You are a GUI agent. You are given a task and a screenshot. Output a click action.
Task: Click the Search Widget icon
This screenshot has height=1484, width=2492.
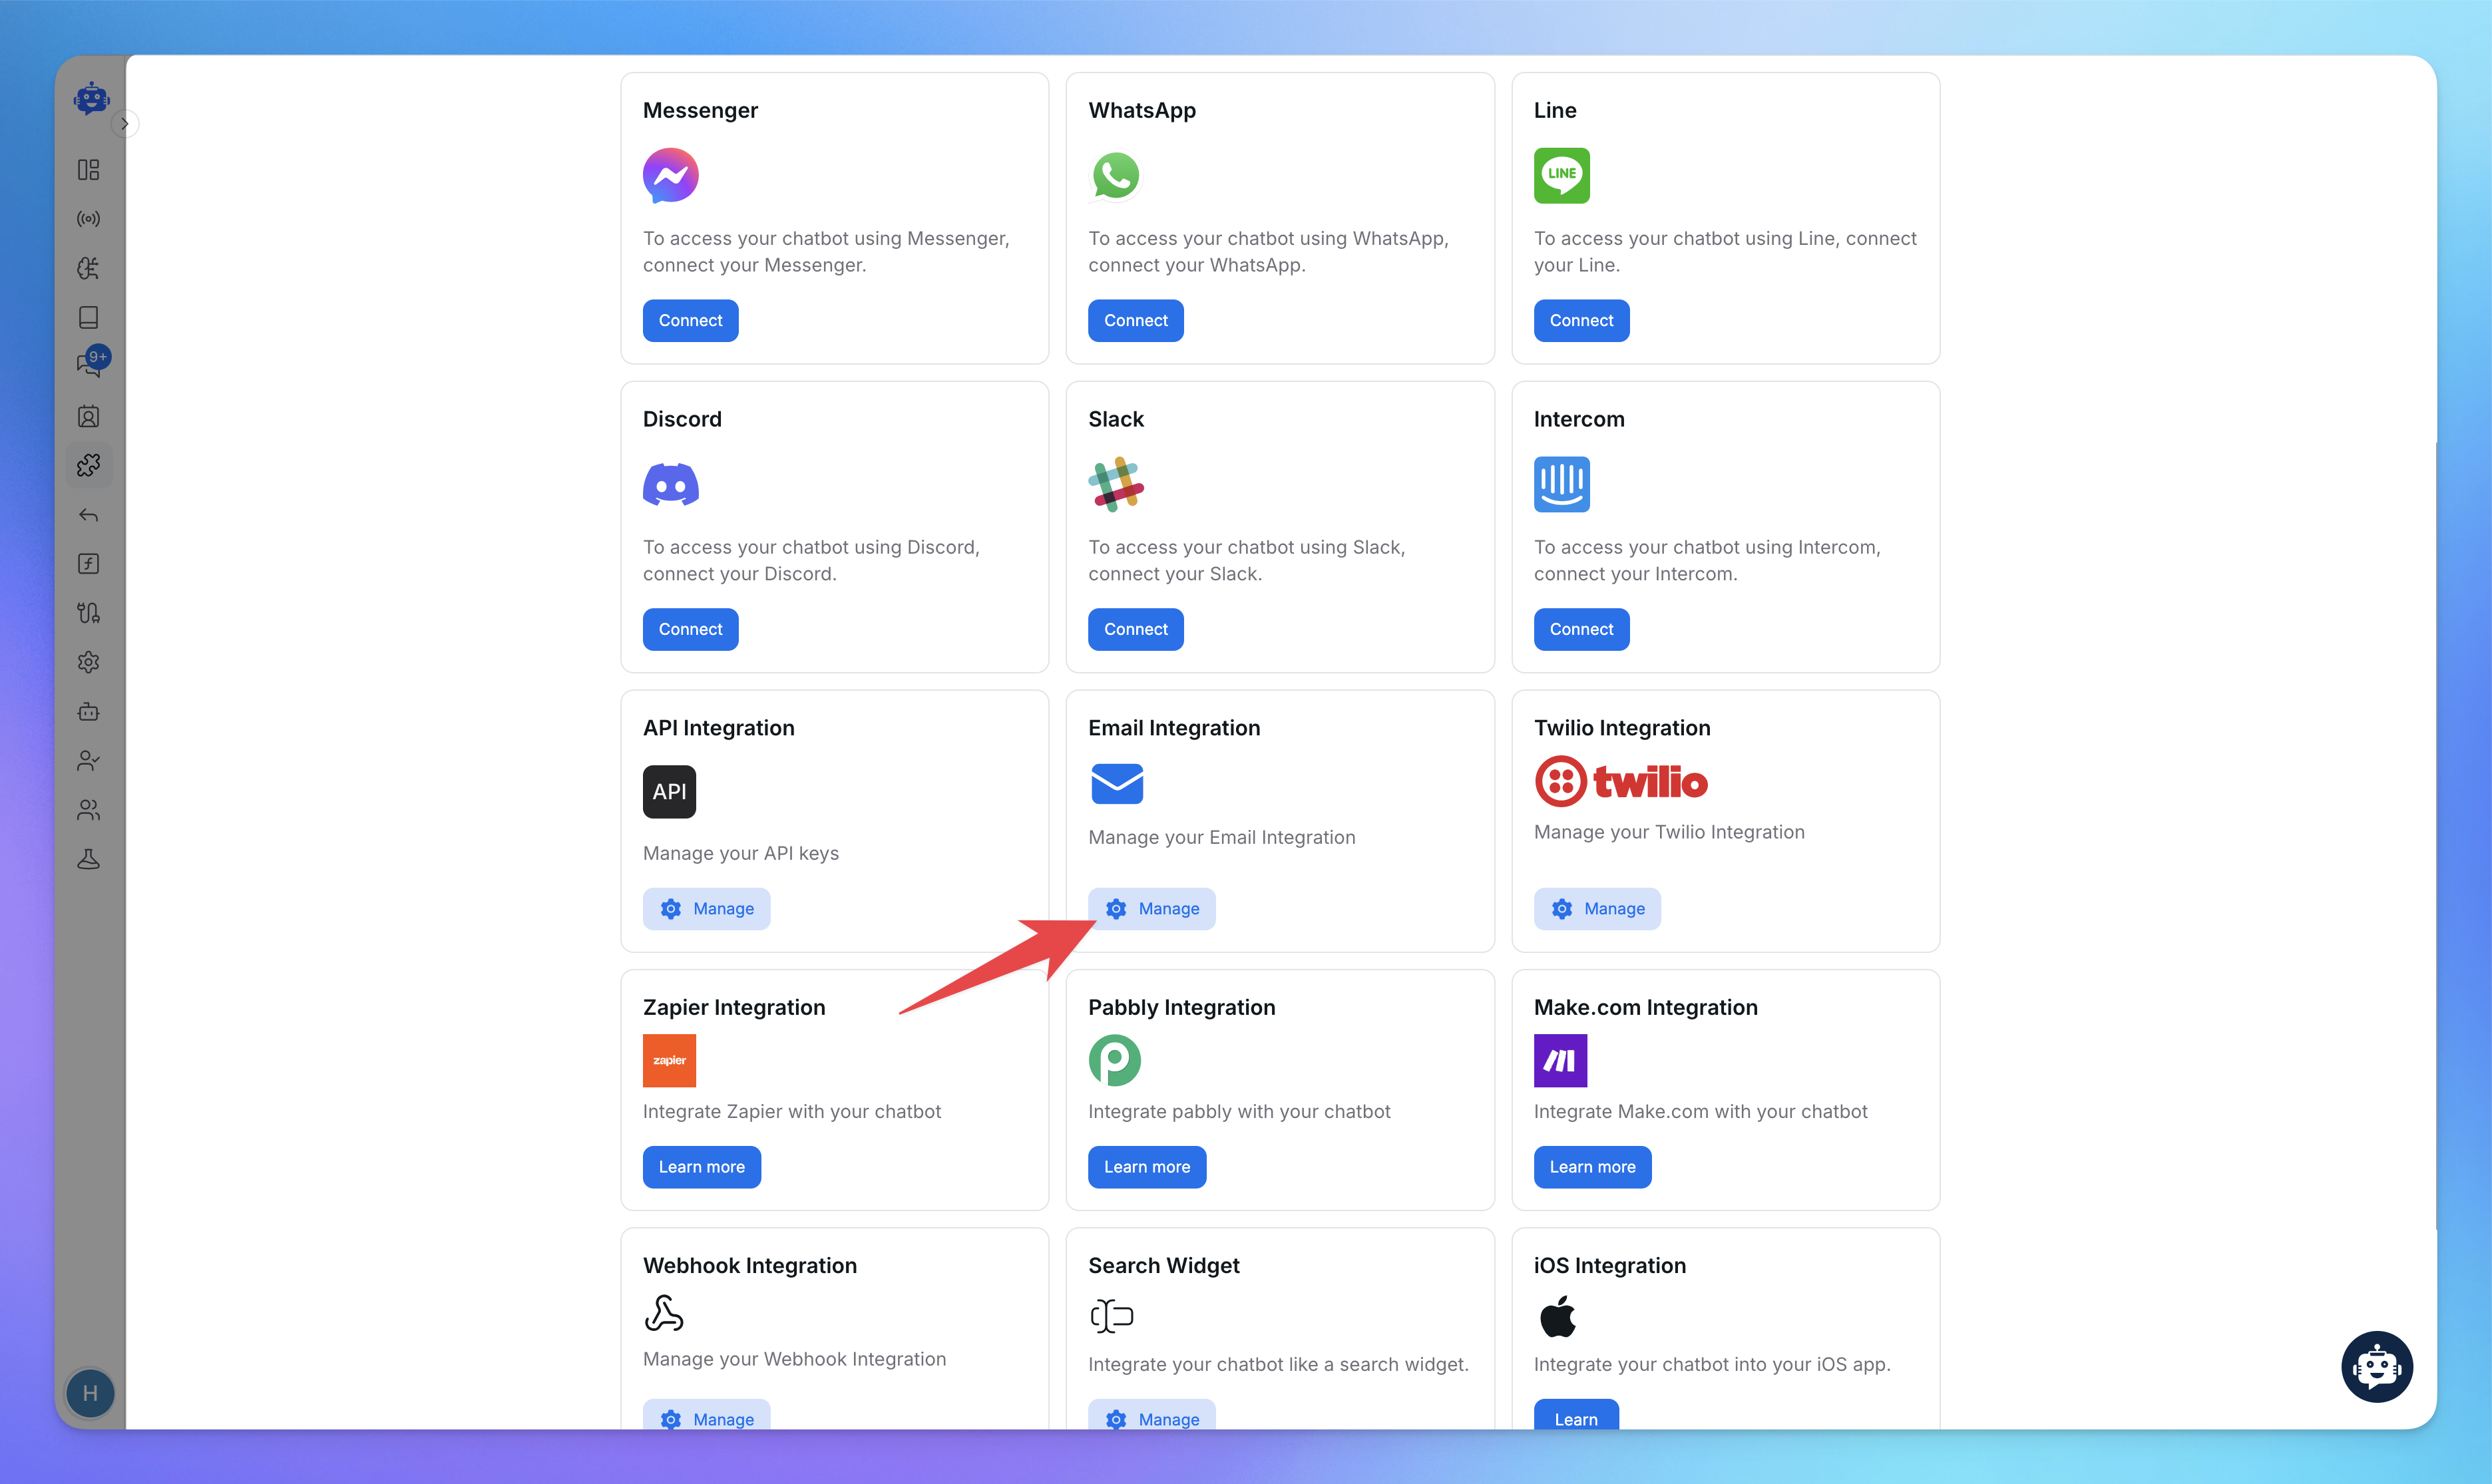pyautogui.click(x=1112, y=1316)
